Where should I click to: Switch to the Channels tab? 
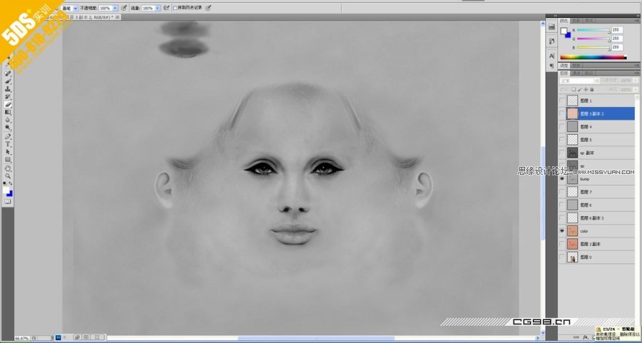(x=576, y=73)
